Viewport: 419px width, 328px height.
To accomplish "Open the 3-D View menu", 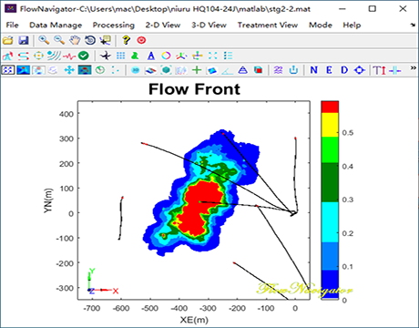I will 209,25.
